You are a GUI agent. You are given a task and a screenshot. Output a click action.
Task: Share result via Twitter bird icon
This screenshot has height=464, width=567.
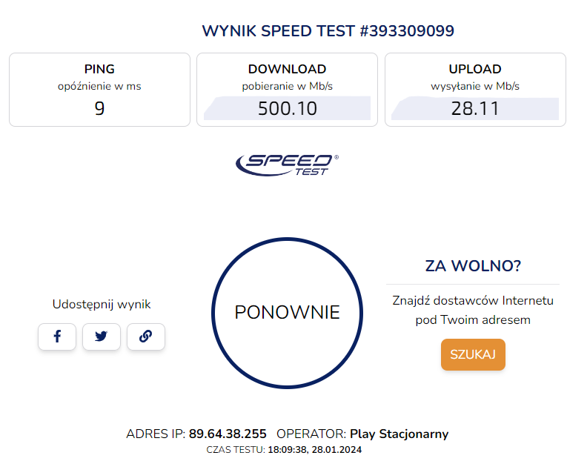(x=102, y=337)
